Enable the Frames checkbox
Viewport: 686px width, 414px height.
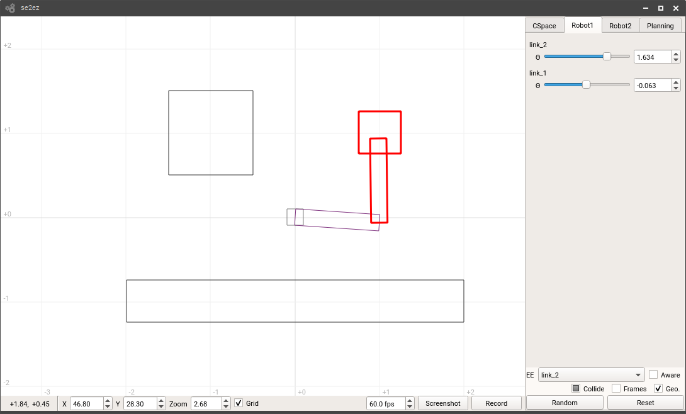616,389
